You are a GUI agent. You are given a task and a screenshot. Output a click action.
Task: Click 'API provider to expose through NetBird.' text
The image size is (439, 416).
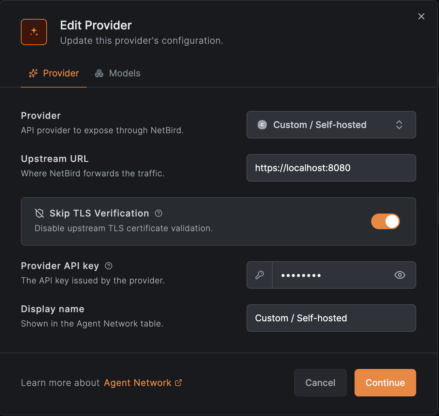tap(102, 130)
